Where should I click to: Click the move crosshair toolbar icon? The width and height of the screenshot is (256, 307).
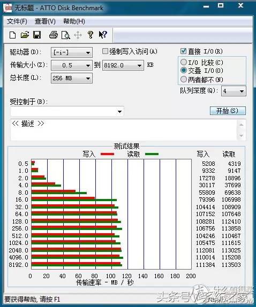(x=78, y=35)
